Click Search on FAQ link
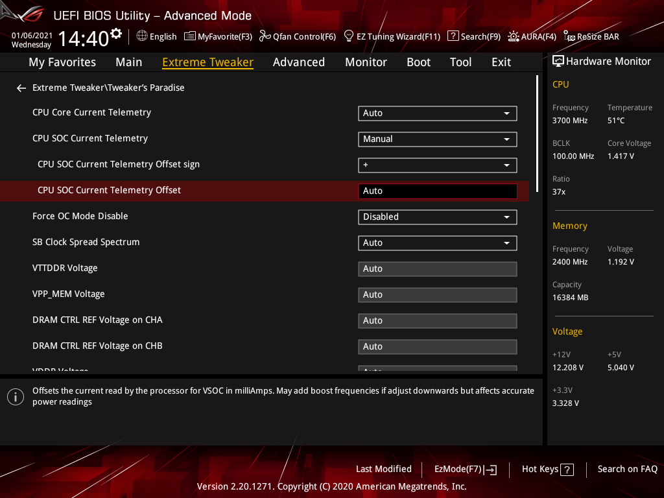664x498 pixels. click(627, 469)
